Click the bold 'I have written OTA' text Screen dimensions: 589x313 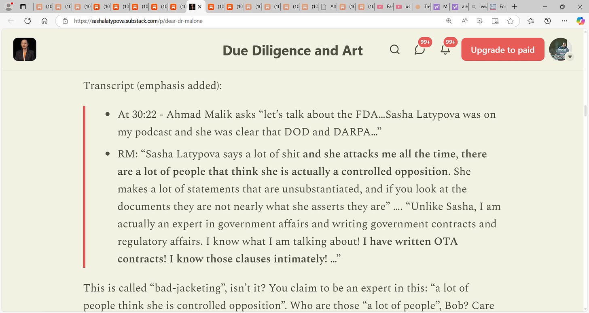click(410, 241)
